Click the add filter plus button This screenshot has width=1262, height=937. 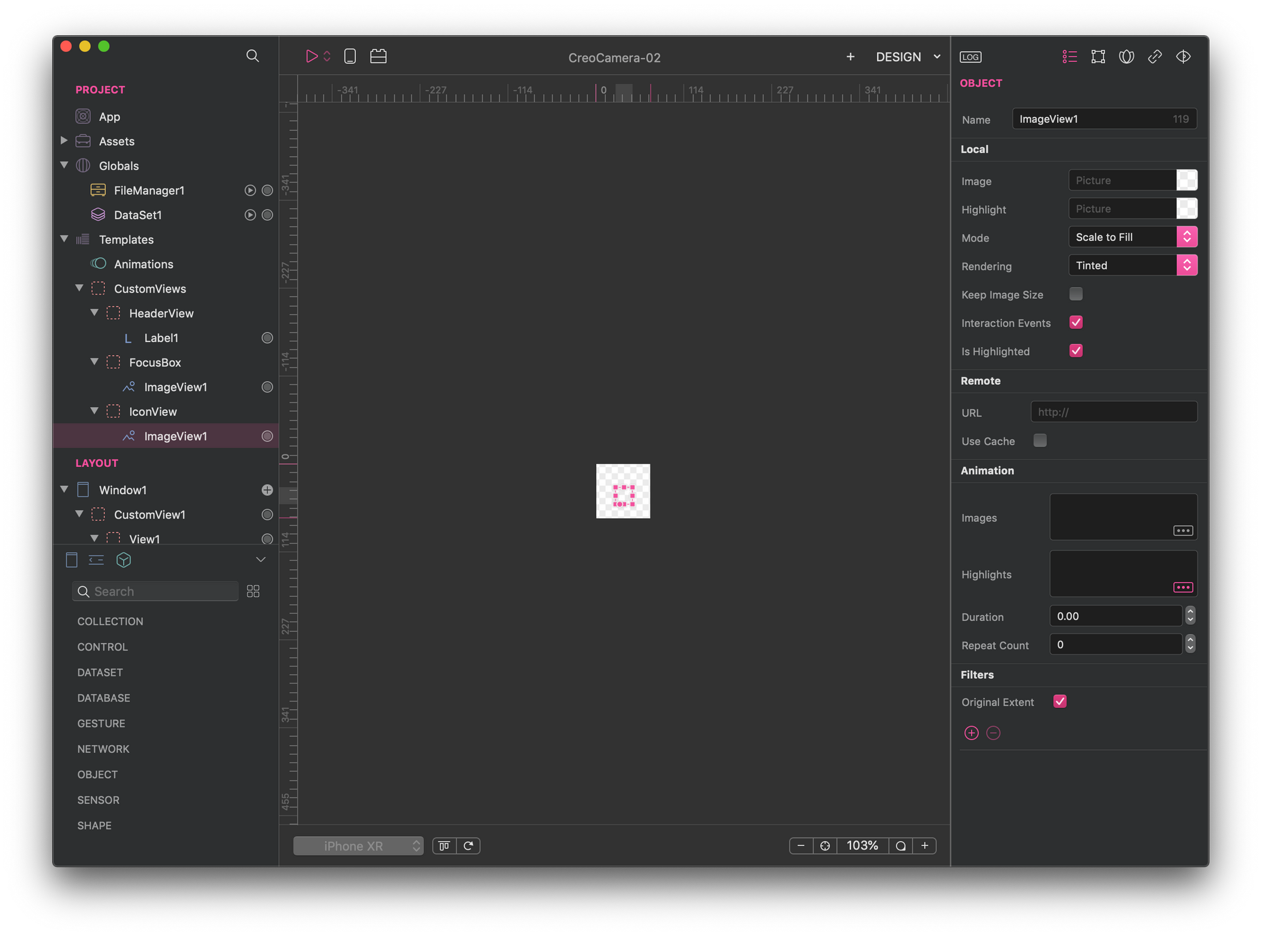point(971,733)
